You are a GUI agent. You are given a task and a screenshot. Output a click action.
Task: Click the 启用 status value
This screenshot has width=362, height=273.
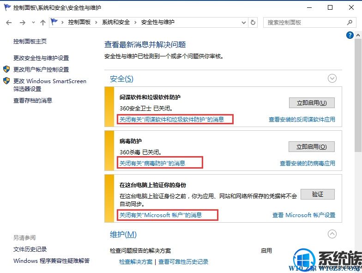click(x=266, y=250)
